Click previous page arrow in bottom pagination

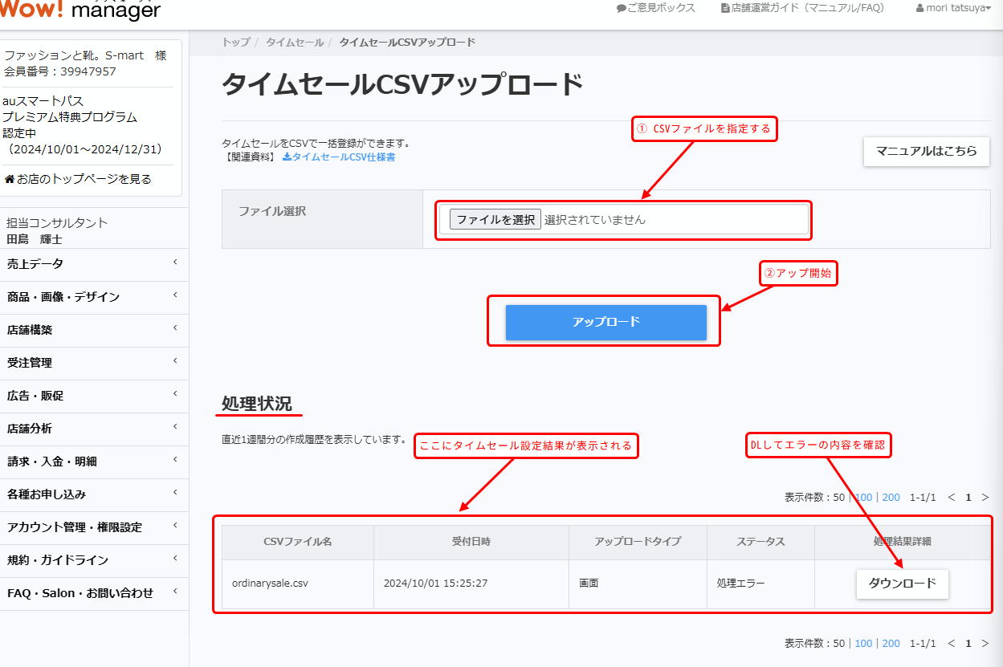point(952,644)
